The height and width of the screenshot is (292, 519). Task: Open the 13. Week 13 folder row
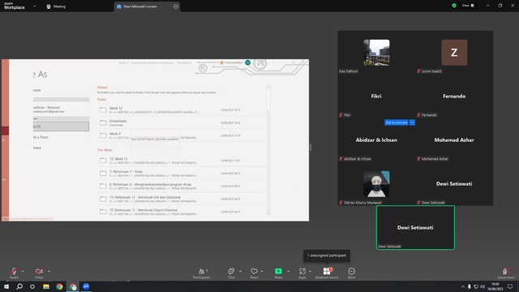(x=182, y=161)
